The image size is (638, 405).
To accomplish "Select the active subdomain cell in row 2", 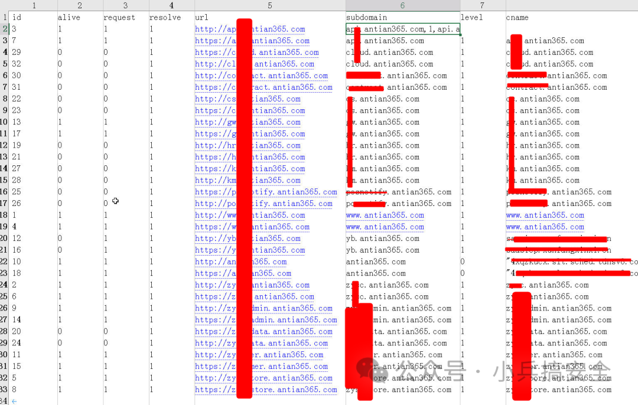I will click(403, 29).
